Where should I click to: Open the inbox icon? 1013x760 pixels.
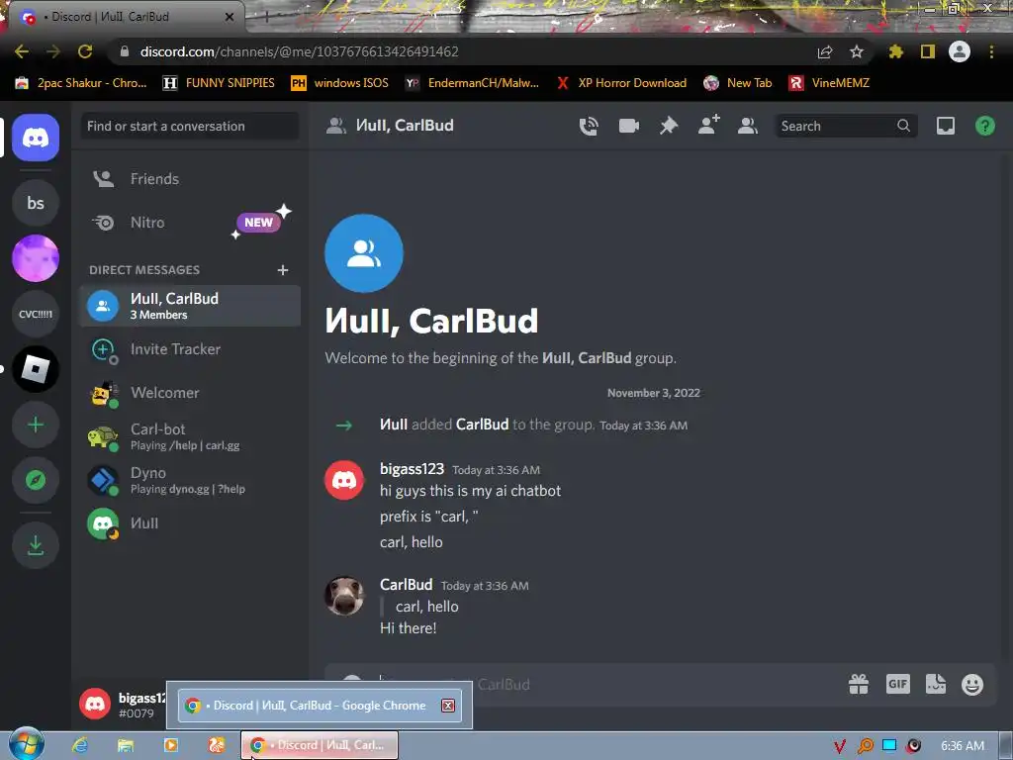pos(945,126)
